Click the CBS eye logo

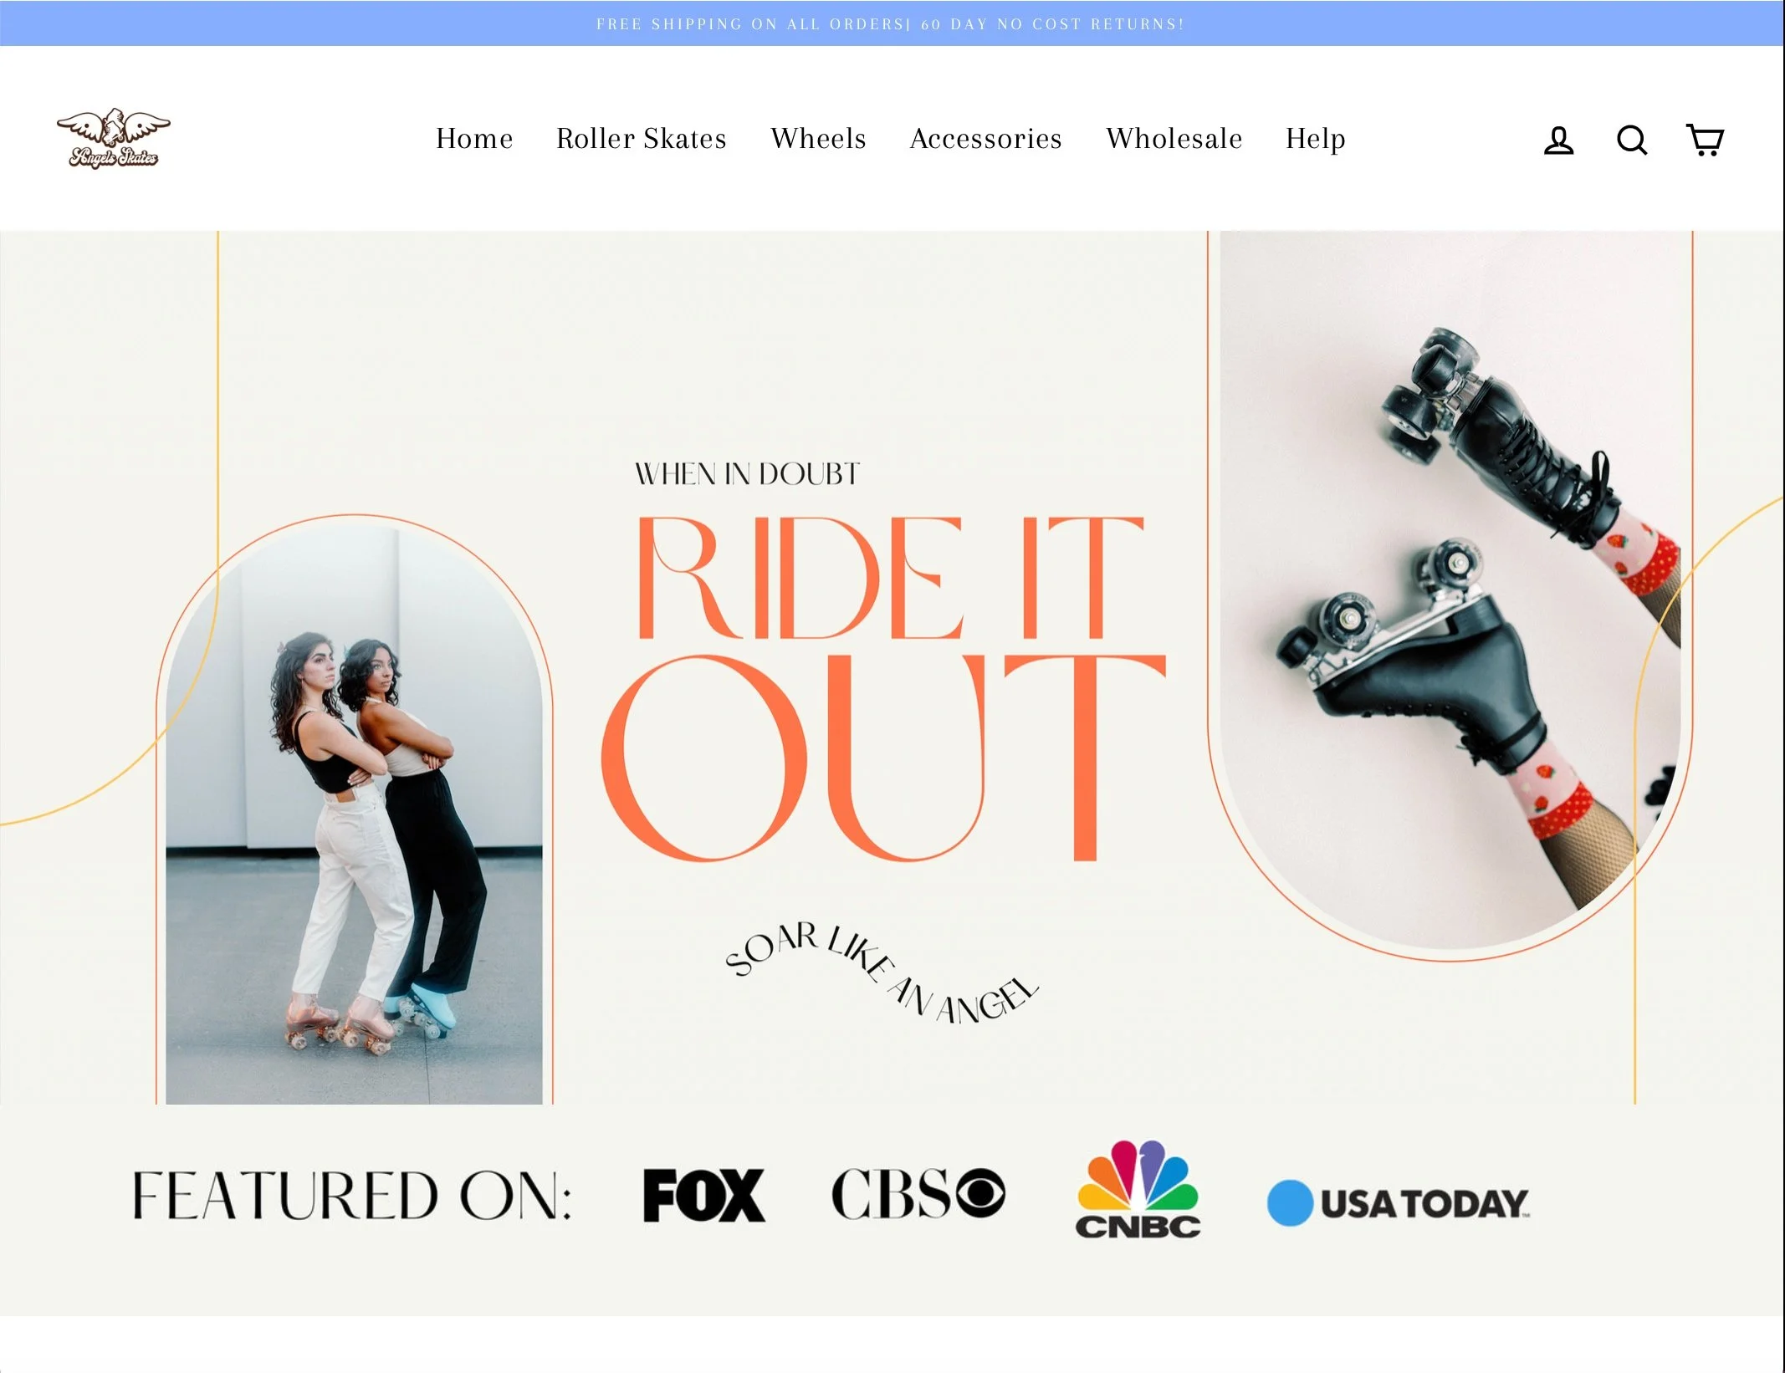click(918, 1194)
